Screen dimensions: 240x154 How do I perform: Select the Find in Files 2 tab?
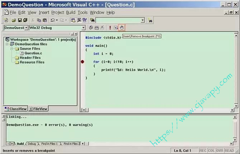[71, 144]
